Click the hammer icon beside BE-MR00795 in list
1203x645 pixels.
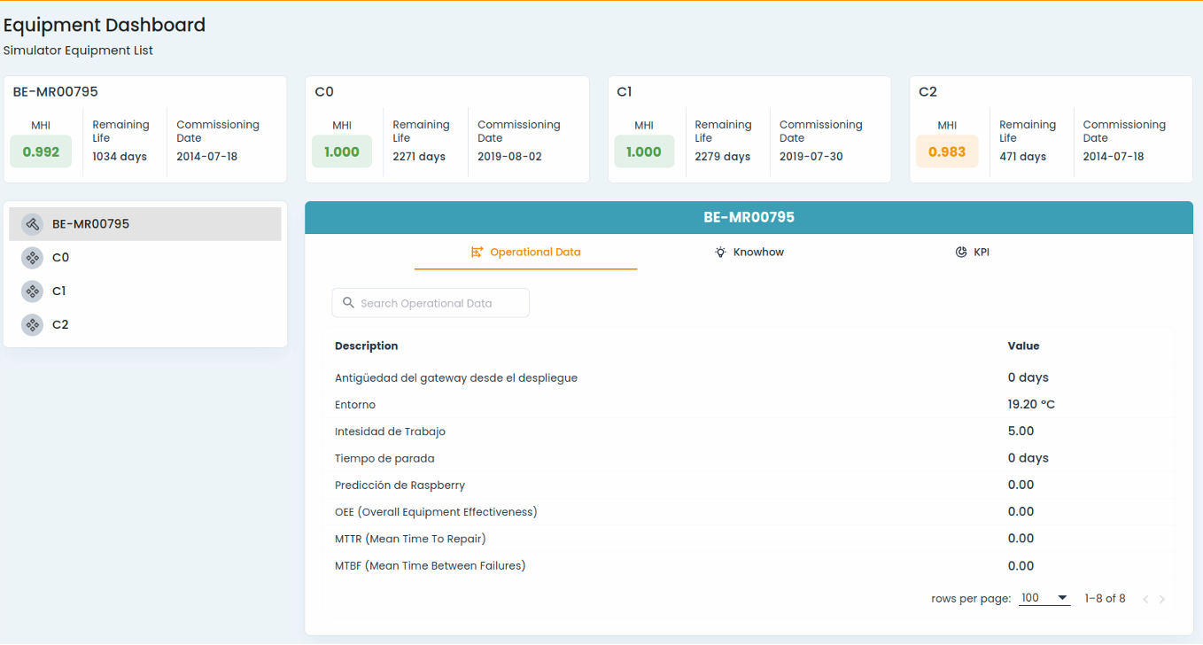[x=32, y=224]
